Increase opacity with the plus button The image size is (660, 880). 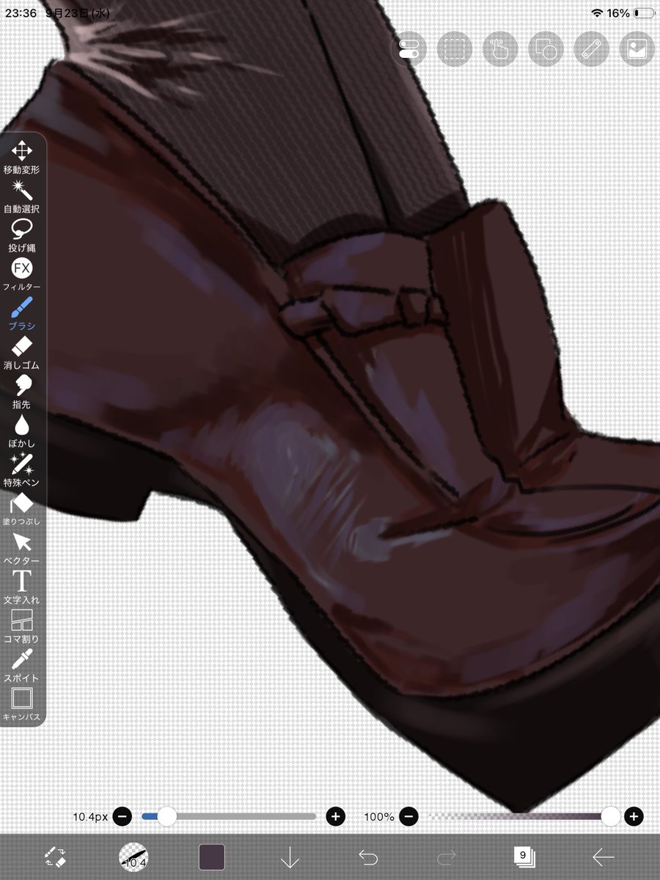click(x=634, y=815)
